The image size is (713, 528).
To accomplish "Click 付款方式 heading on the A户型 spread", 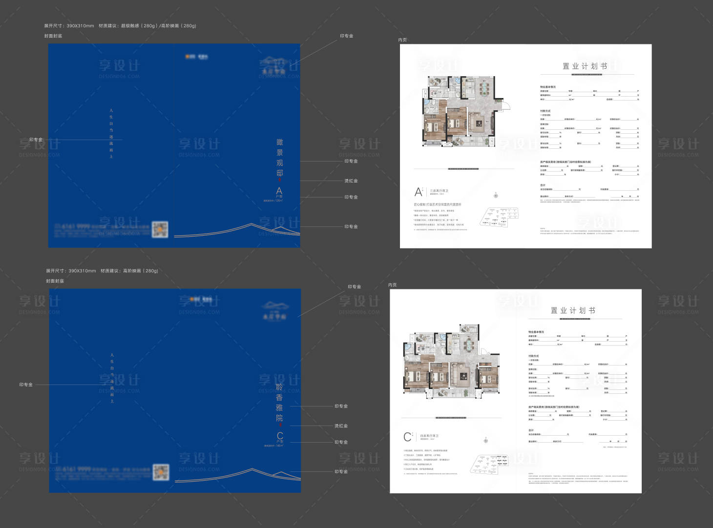I will (x=545, y=111).
